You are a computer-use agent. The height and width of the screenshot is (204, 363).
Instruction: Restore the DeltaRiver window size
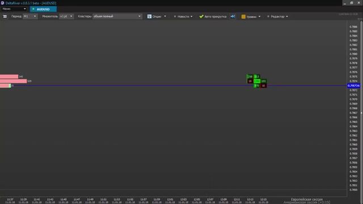[352, 3]
